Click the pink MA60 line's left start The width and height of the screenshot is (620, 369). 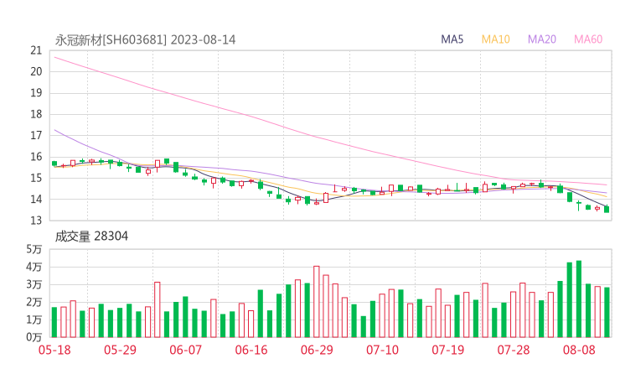tap(55, 57)
